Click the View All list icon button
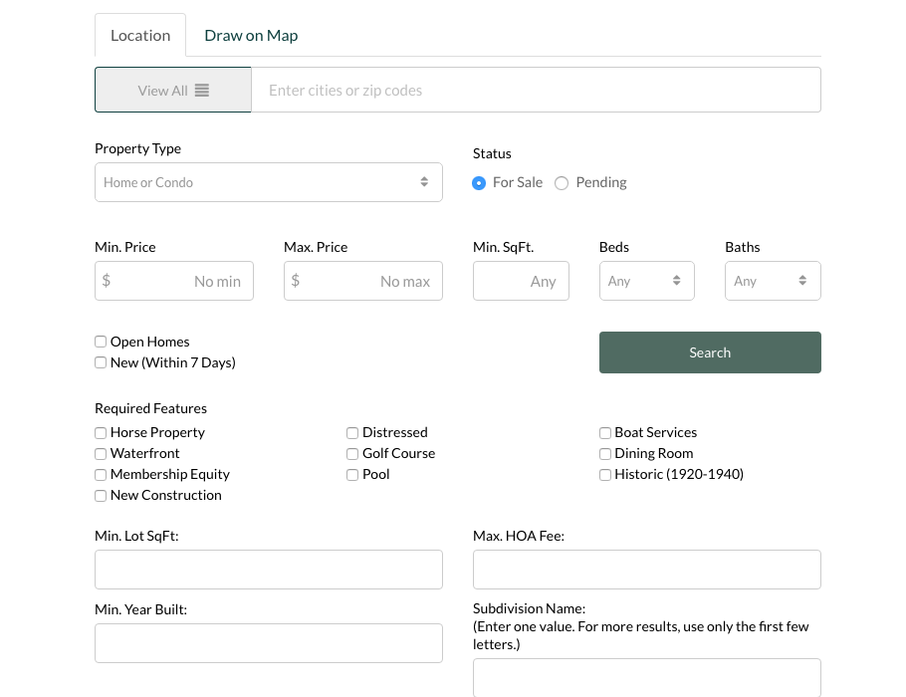The height and width of the screenshot is (697, 906). 173,90
